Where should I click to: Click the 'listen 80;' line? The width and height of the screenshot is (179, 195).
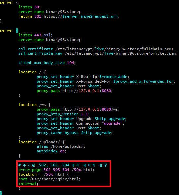click(x=30, y=7)
